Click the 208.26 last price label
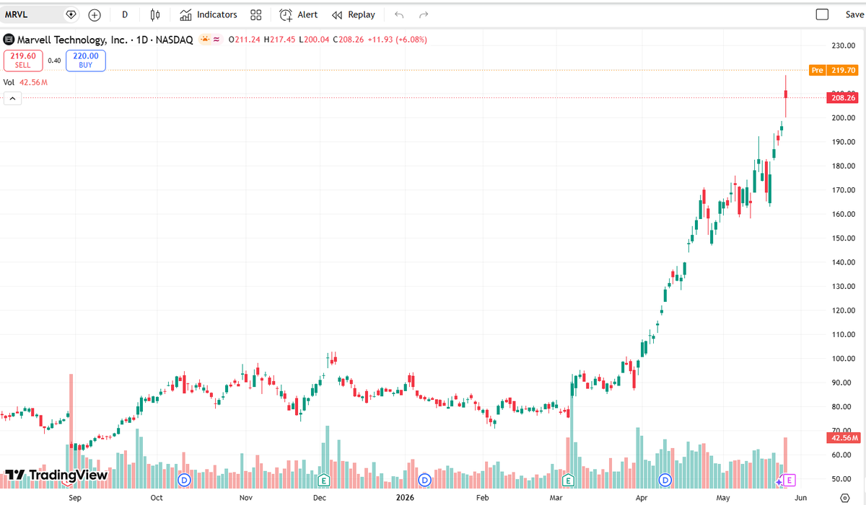This screenshot has width=866, height=505. point(844,97)
